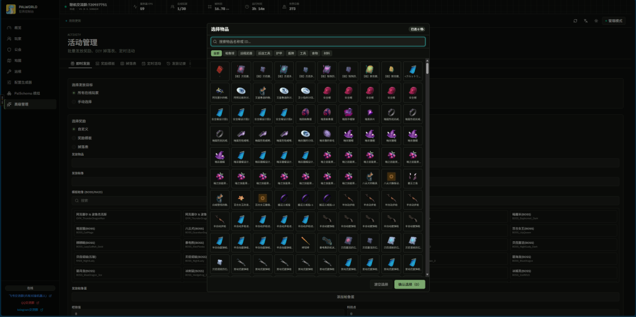Click the refresh icon in the top bar

[x=575, y=20]
